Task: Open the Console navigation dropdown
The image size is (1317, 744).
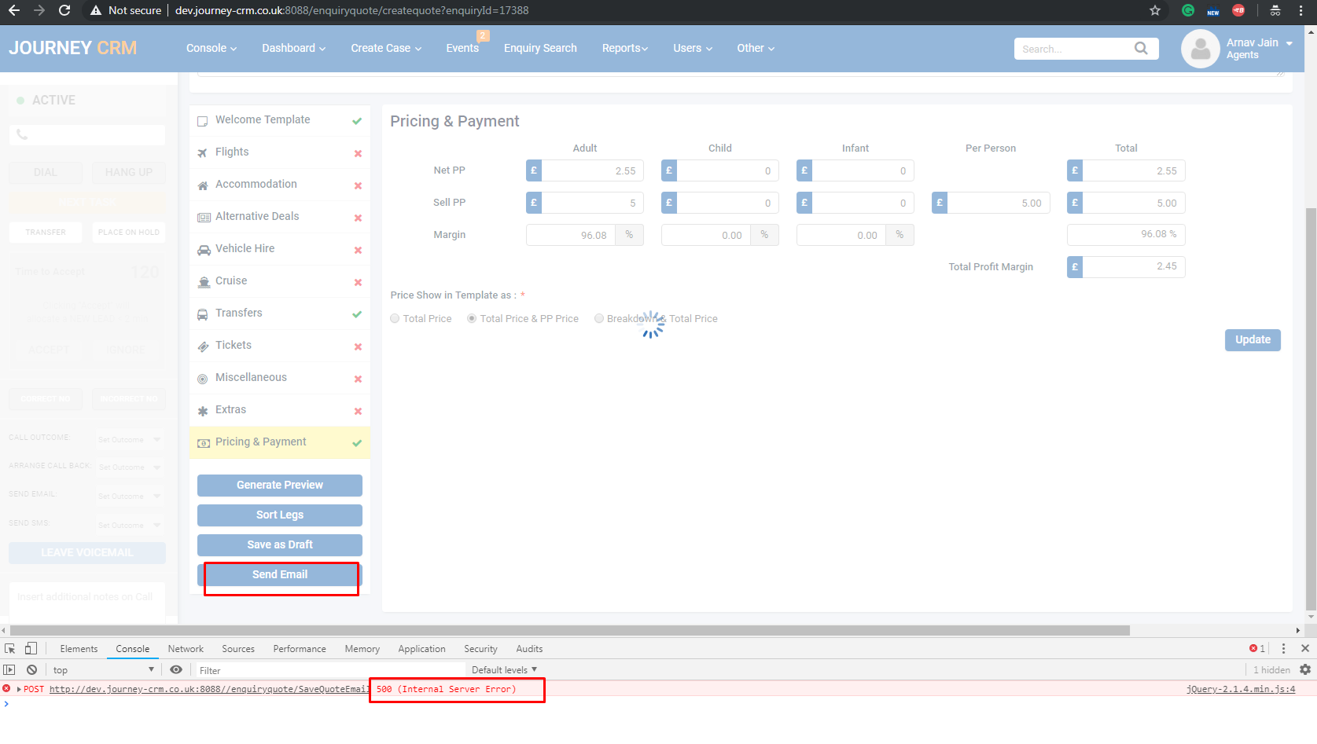Action: tap(212, 49)
